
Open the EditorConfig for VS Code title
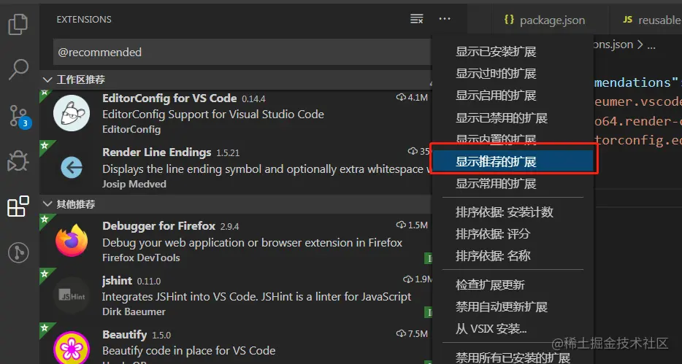[169, 98]
